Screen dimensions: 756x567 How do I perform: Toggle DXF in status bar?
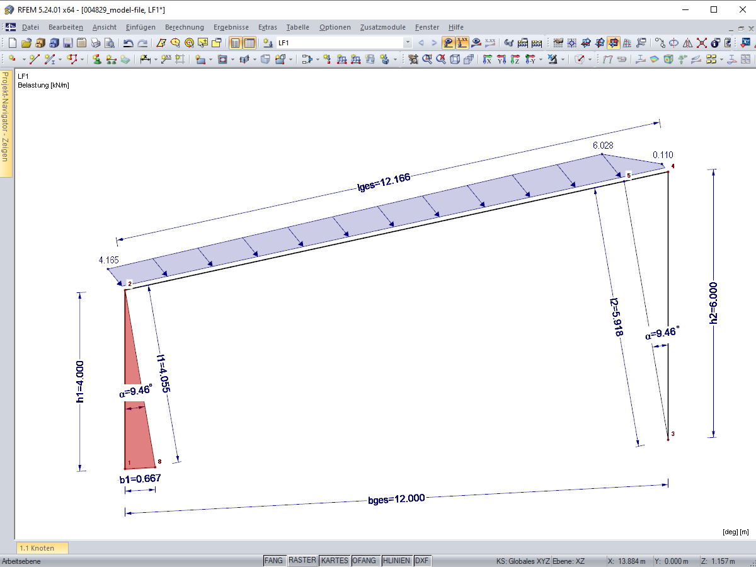422,561
